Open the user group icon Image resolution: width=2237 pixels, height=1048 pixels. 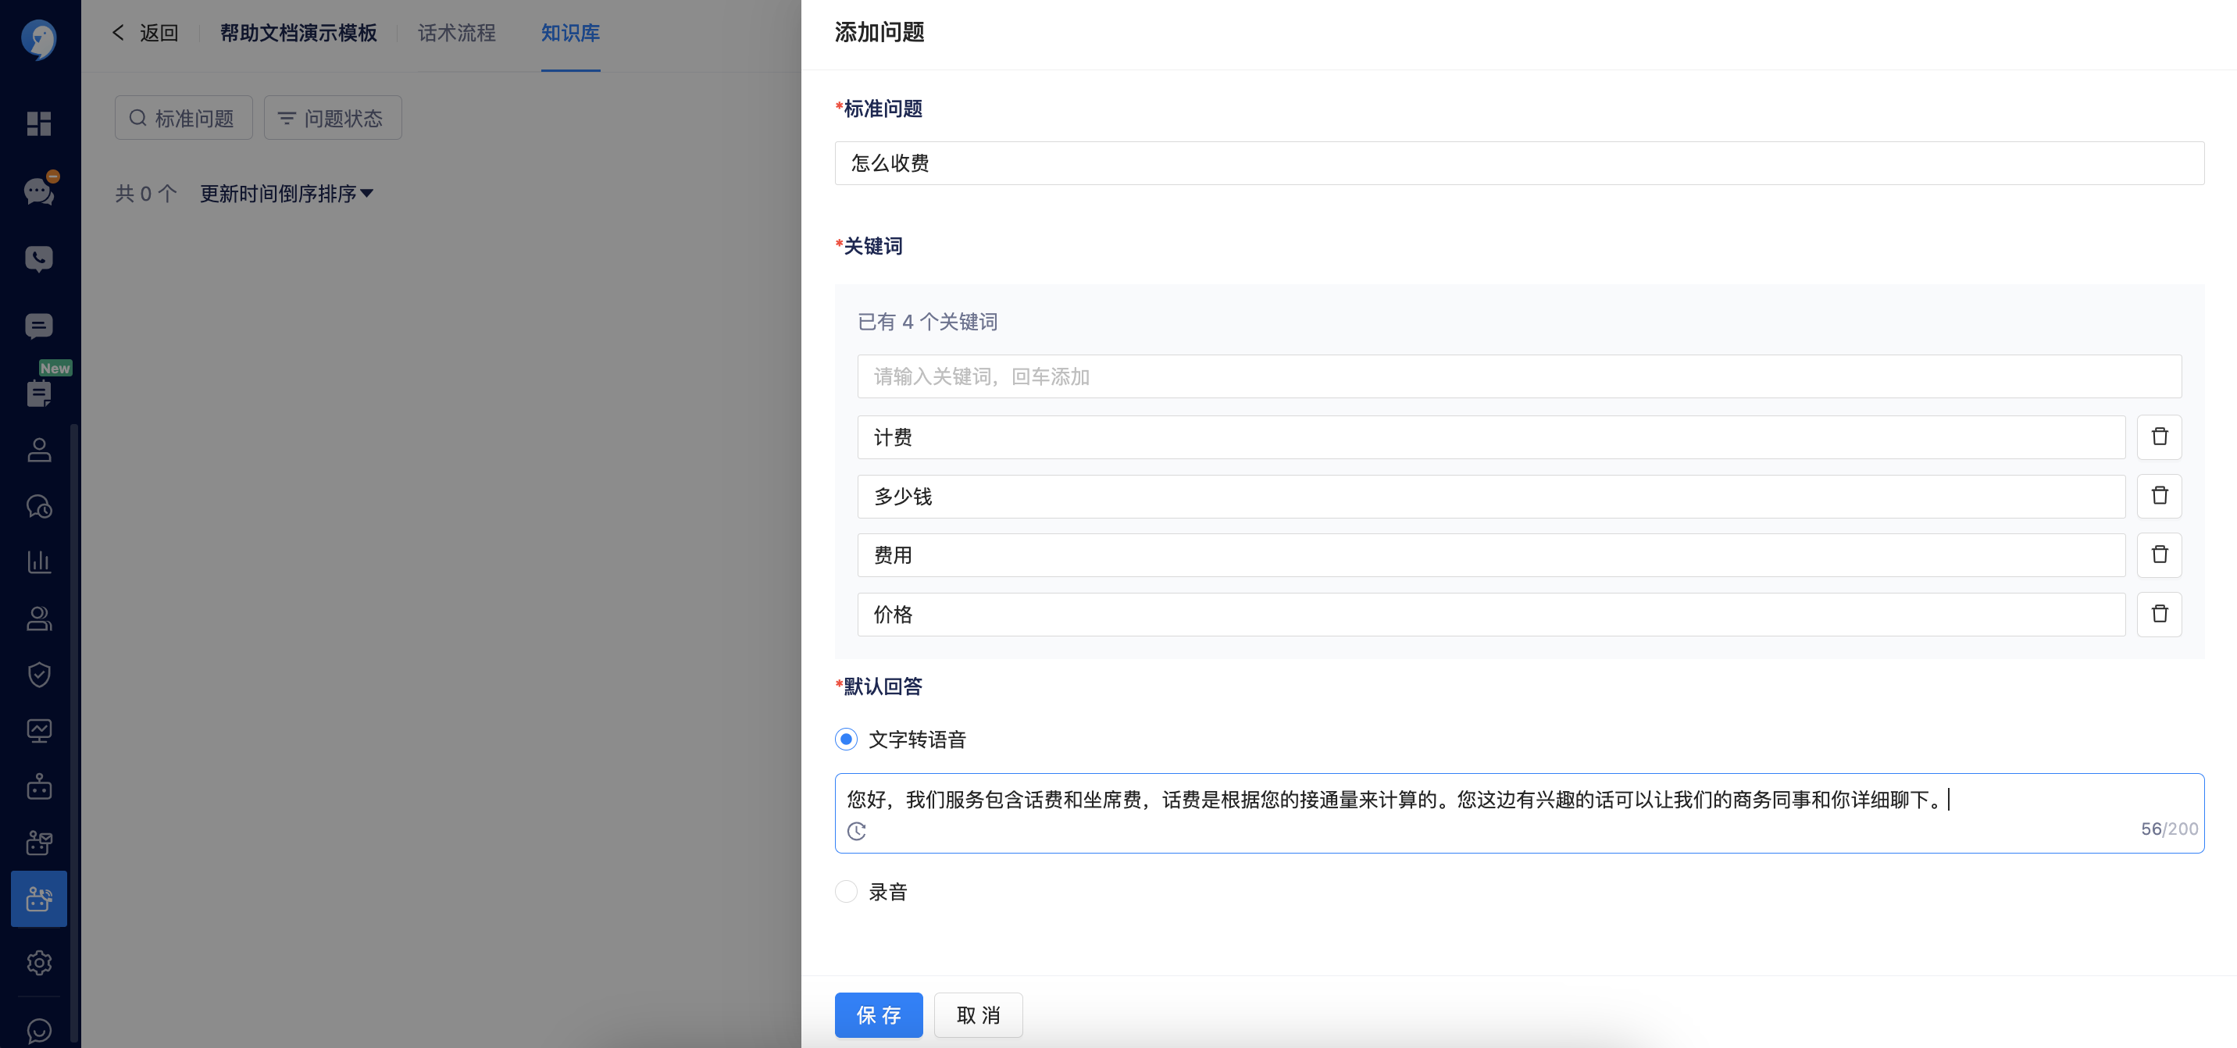pos(39,618)
